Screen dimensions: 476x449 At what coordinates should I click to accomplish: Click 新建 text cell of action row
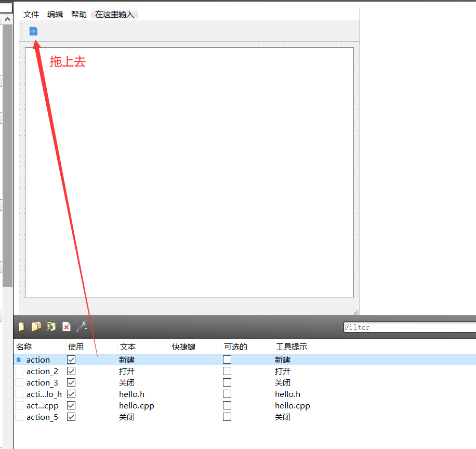point(127,360)
